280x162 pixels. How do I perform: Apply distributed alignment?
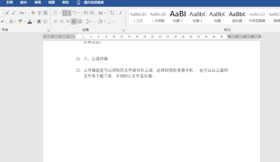[80, 21]
